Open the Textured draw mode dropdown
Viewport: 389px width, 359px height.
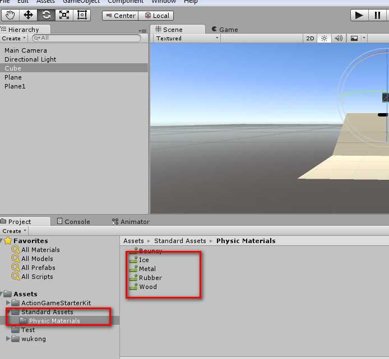click(x=187, y=39)
